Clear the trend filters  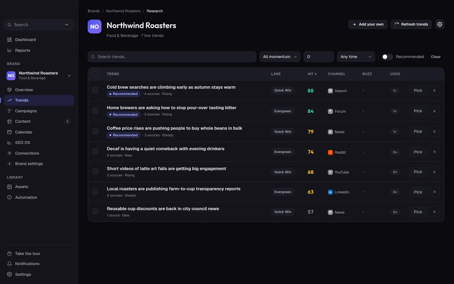(436, 57)
